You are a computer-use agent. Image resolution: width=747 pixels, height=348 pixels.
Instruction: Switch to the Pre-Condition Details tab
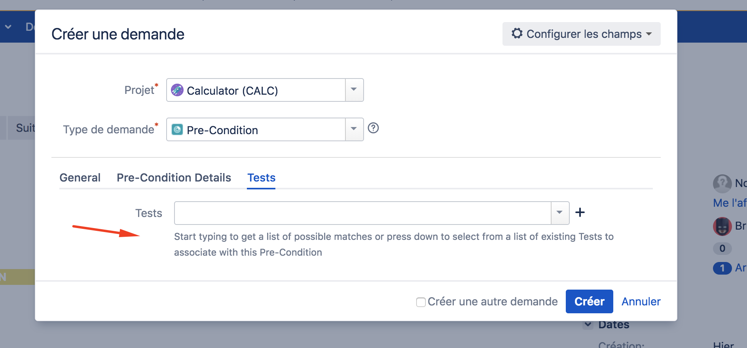[174, 178]
